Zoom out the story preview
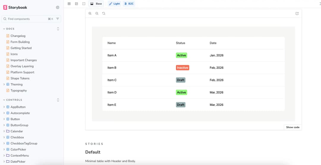Image resolution: width=321 pixels, height=165 pixels. [97, 13]
